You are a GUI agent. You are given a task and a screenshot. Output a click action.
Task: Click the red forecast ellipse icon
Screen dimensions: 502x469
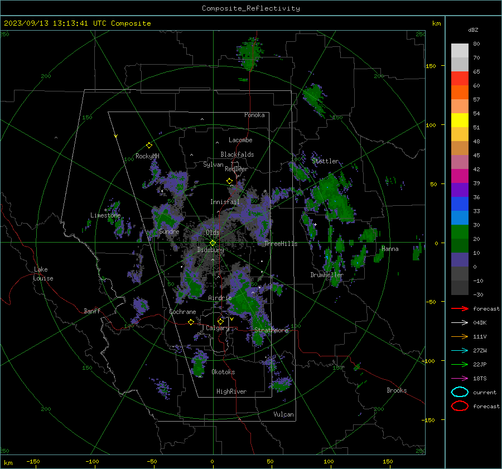pos(460,406)
